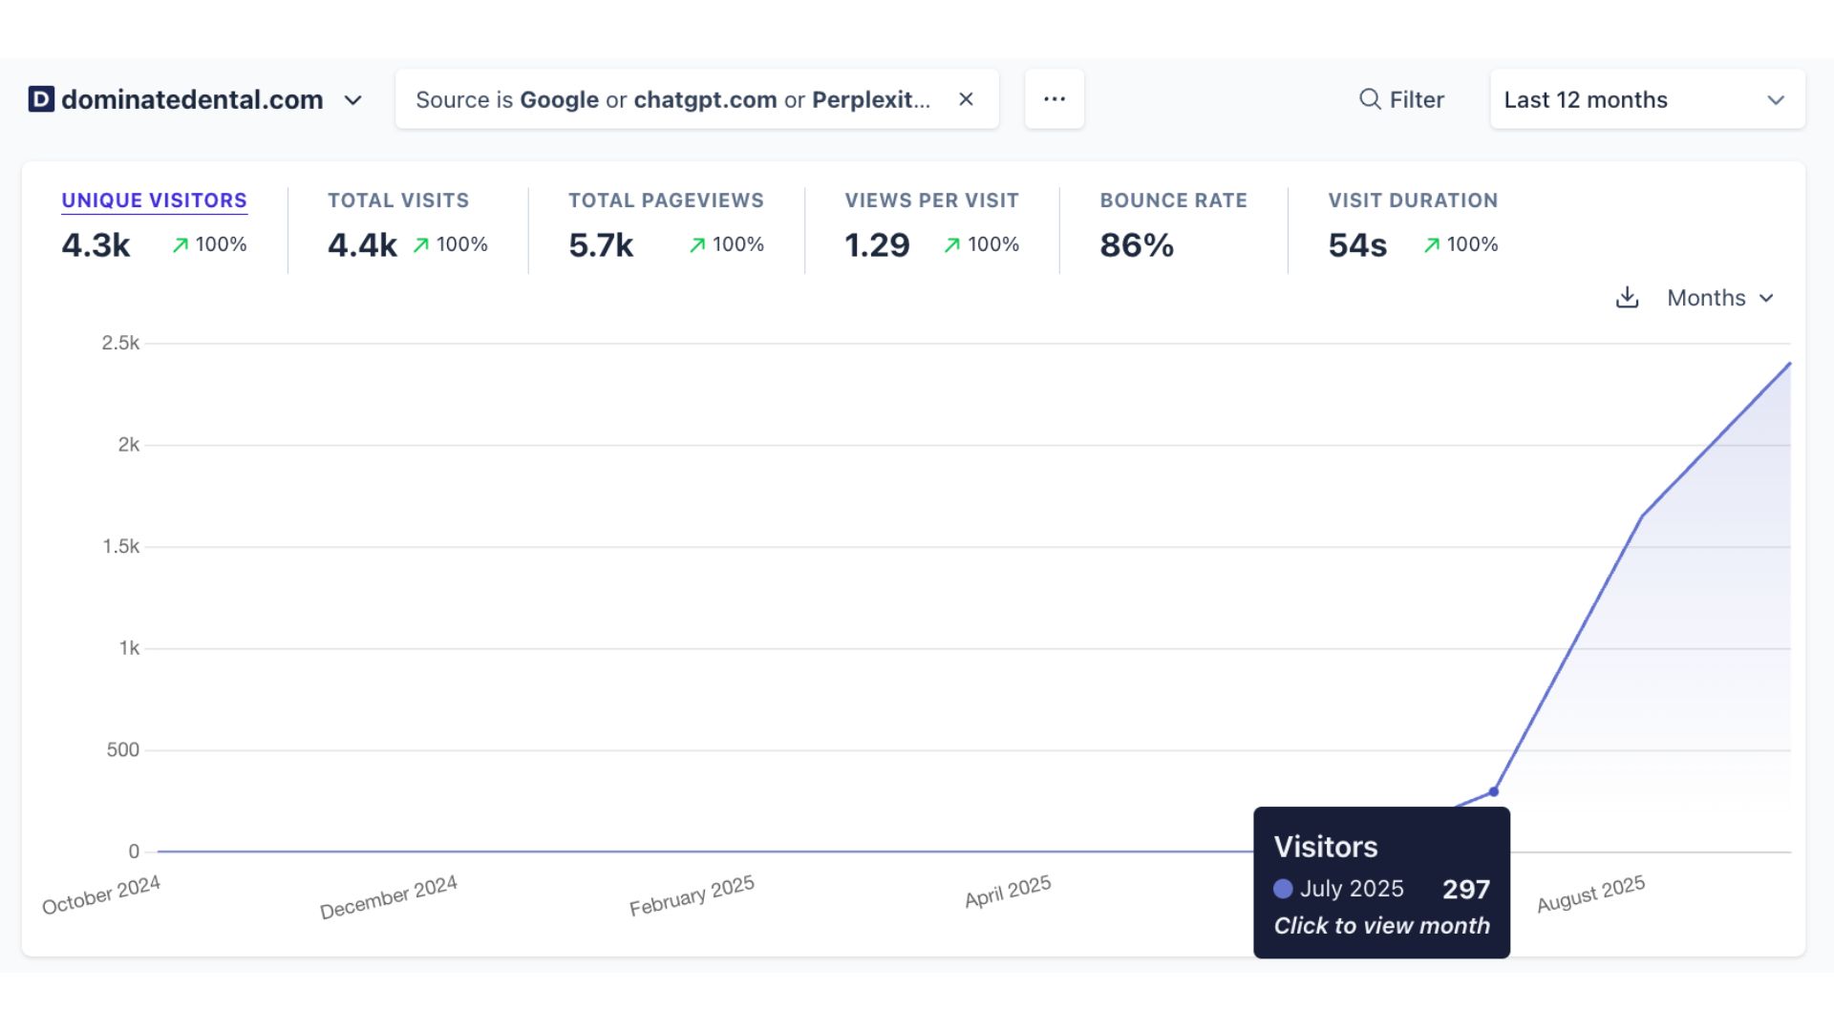
Task: Select the July 2025 data point on chart
Action: tap(1493, 791)
